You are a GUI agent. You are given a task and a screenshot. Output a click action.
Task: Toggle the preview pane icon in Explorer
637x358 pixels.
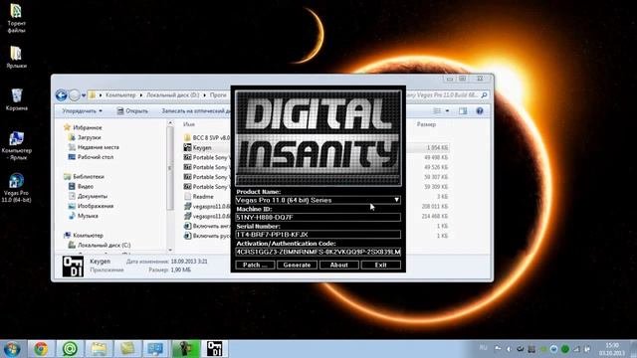[463, 110]
